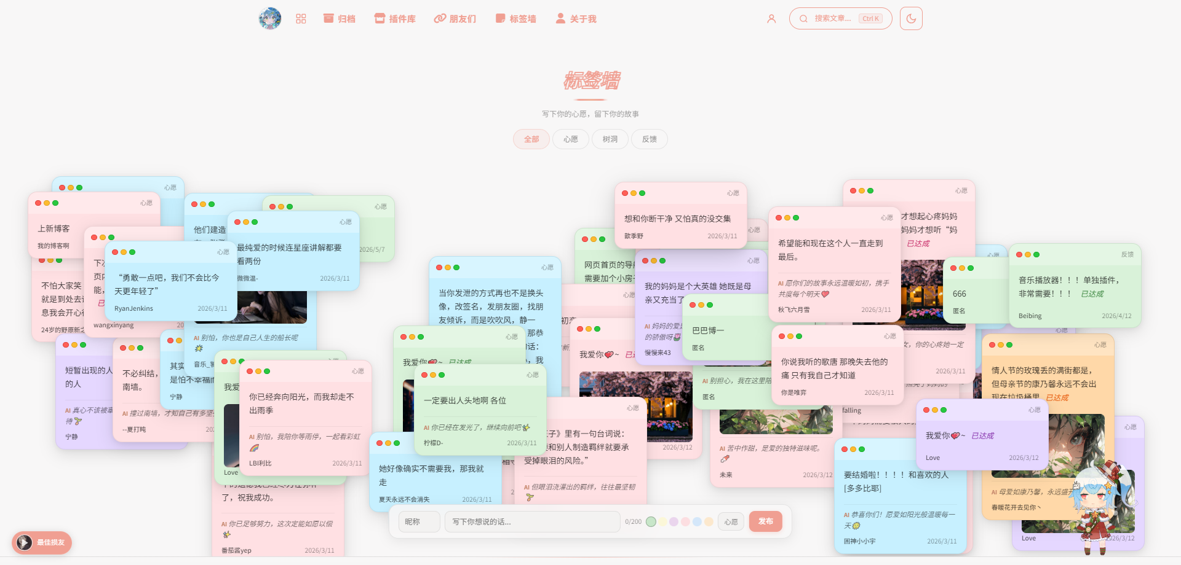The image size is (1181, 565).
Task: Select 标签墙 in the navigation bar
Action: [x=516, y=19]
